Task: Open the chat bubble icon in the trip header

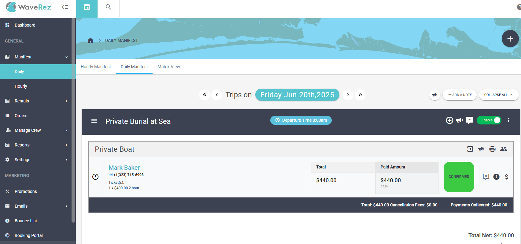Action: click(469, 120)
